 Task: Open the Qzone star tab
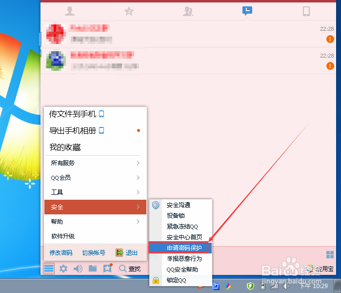click(129, 11)
